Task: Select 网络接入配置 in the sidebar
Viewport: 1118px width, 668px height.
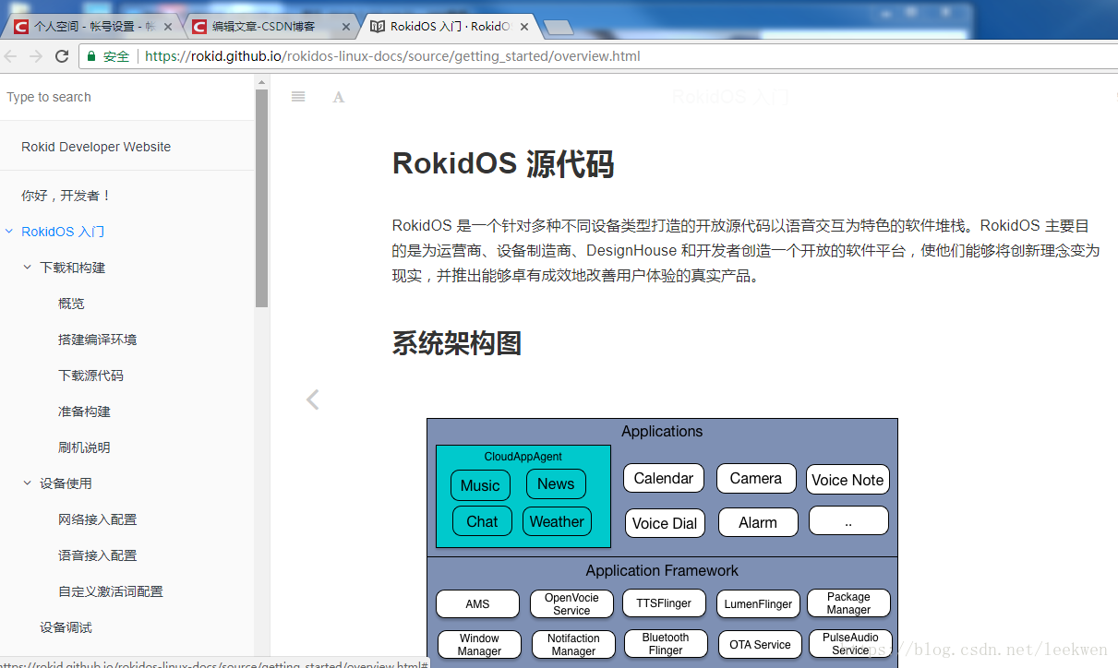Action: point(97,519)
